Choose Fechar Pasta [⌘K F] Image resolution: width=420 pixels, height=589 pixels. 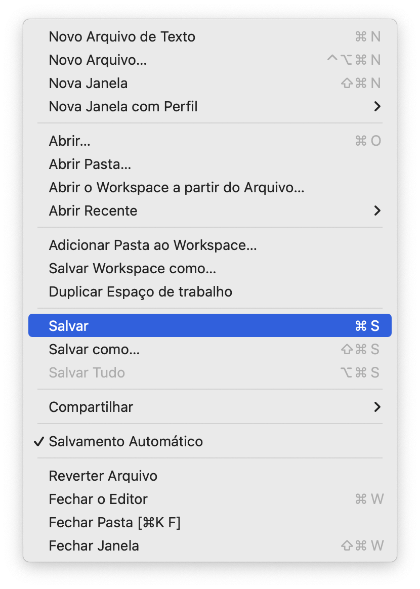coord(115,522)
